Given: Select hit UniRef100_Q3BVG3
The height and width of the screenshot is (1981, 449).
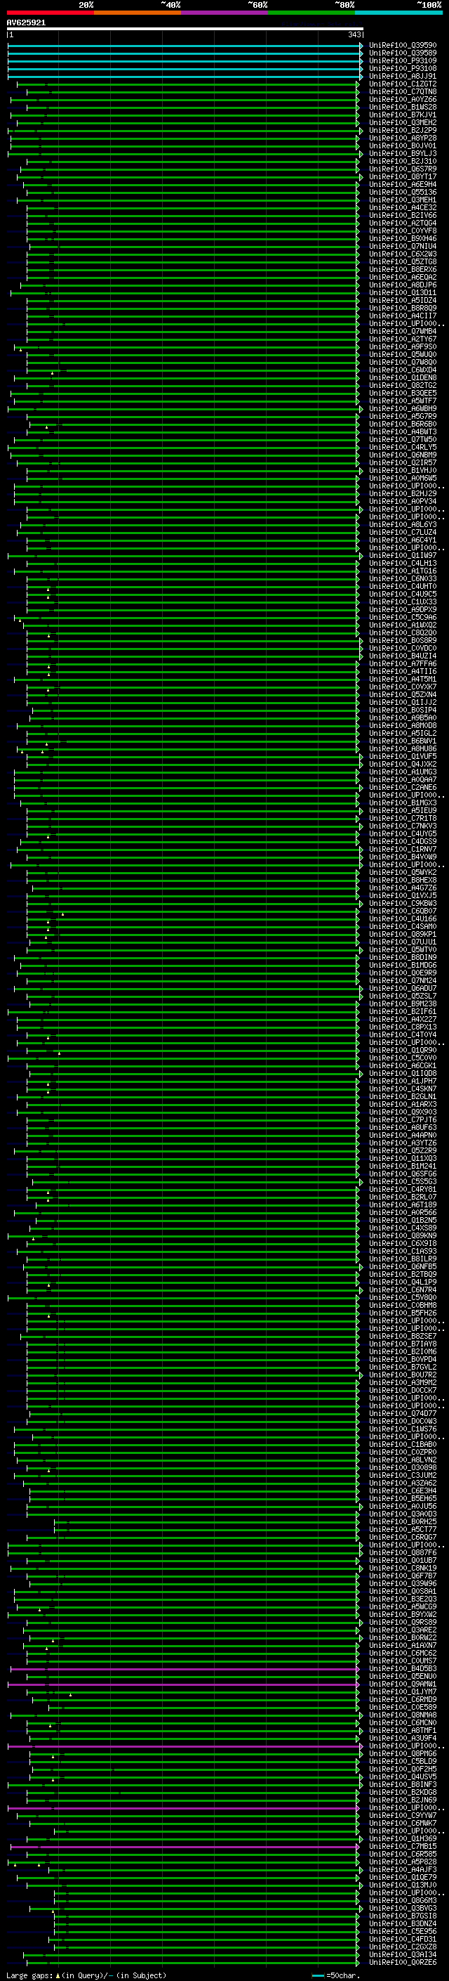Looking at the screenshot, I should pos(403,1908).
